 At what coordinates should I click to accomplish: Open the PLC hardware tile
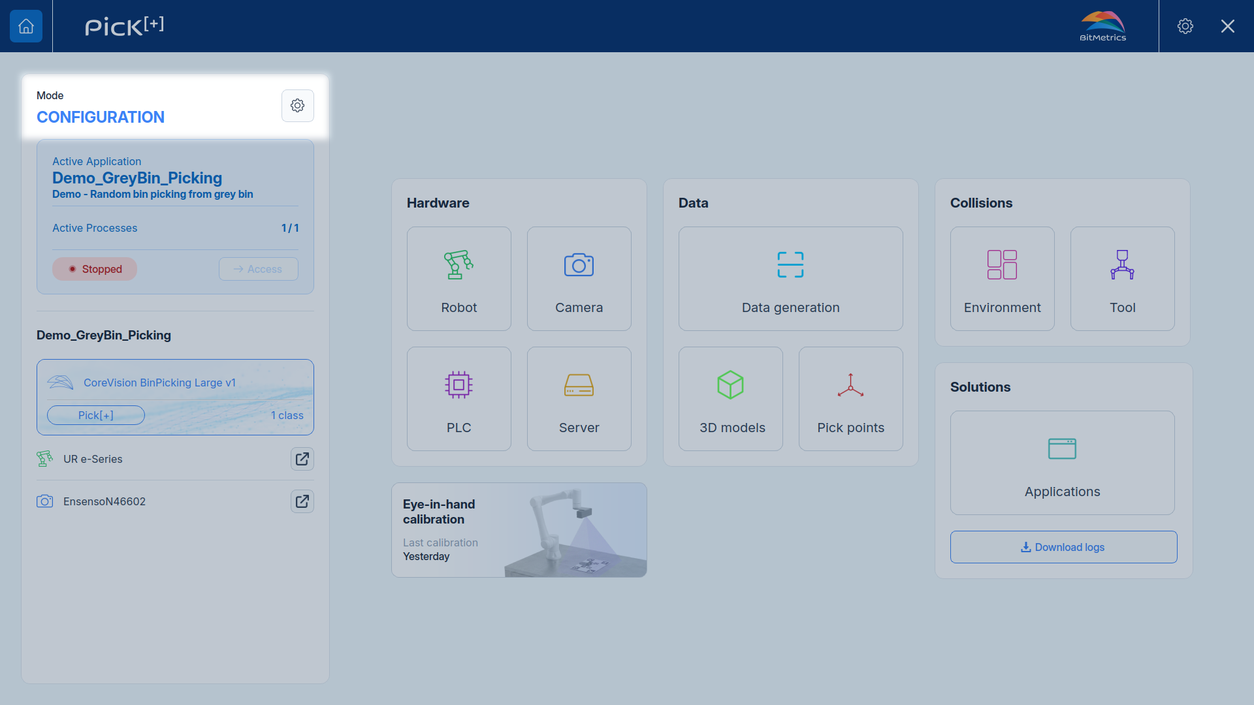coord(459,399)
